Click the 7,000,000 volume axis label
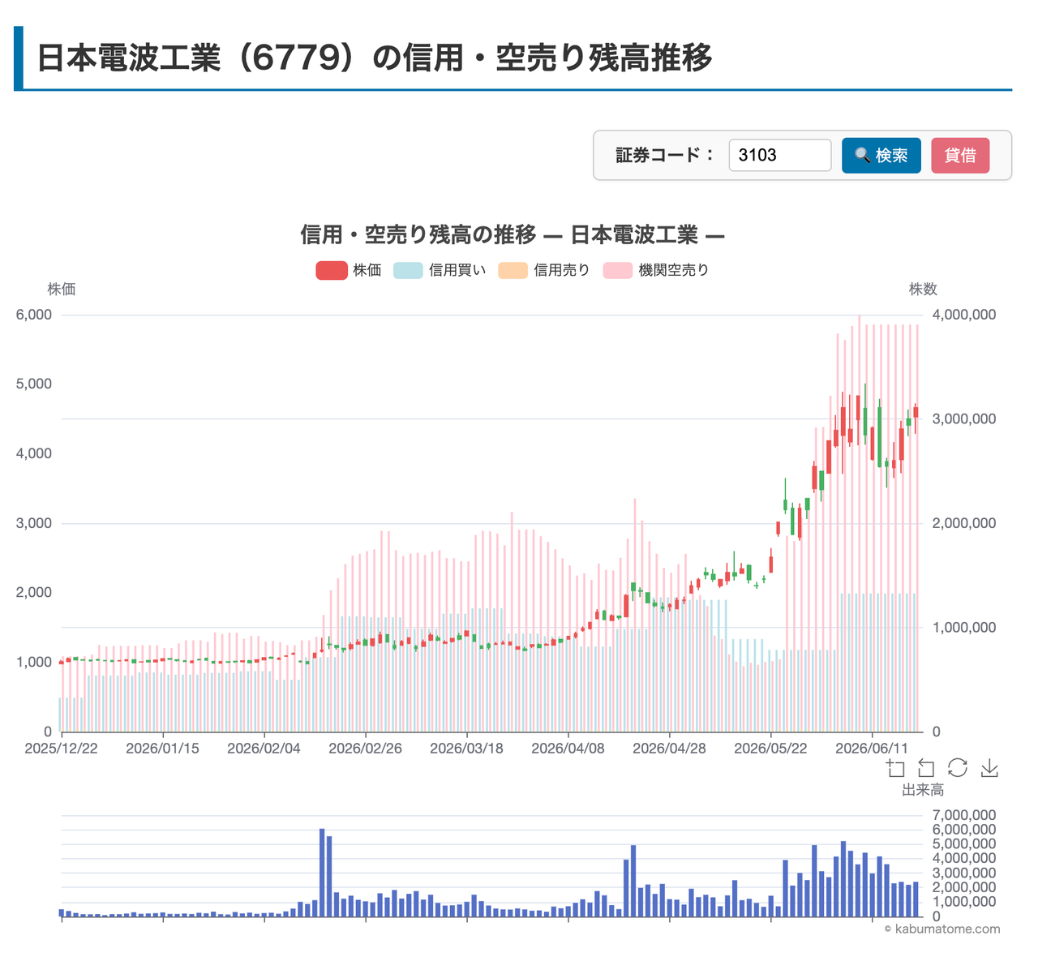1038x957 pixels. [x=964, y=815]
